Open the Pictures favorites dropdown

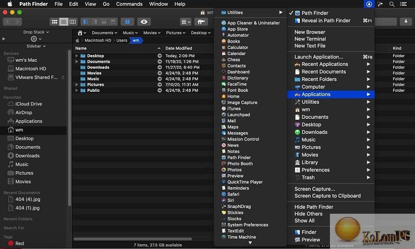pyautogui.click(x=175, y=33)
